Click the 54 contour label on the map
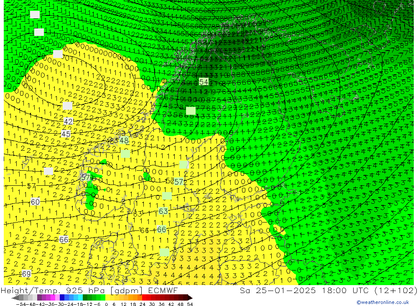Image resolution: width=418 pixels, height=306 pixels. pyautogui.click(x=204, y=82)
